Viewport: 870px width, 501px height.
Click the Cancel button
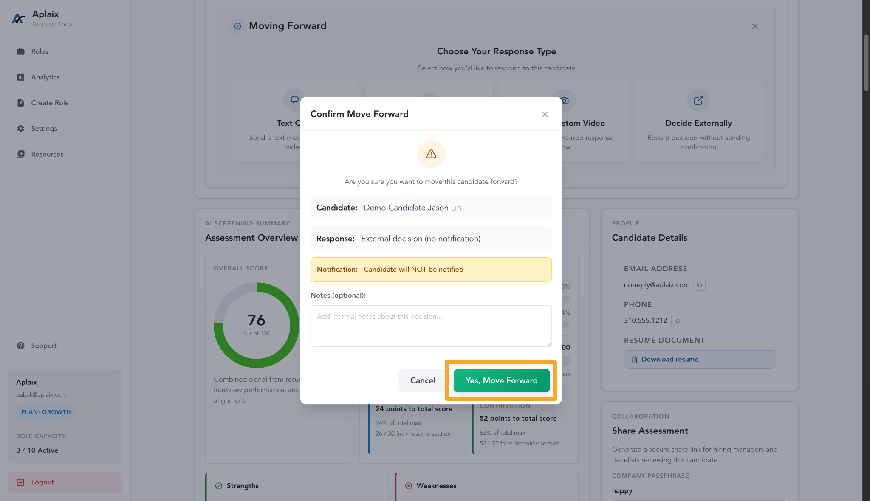click(x=423, y=380)
